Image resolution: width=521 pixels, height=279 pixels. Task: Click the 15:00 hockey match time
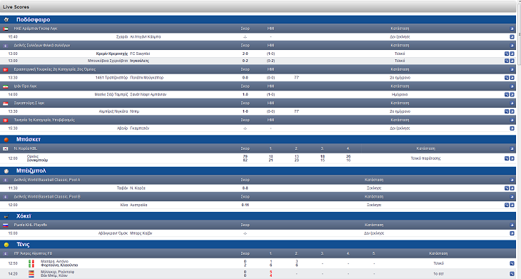[x=13, y=233]
